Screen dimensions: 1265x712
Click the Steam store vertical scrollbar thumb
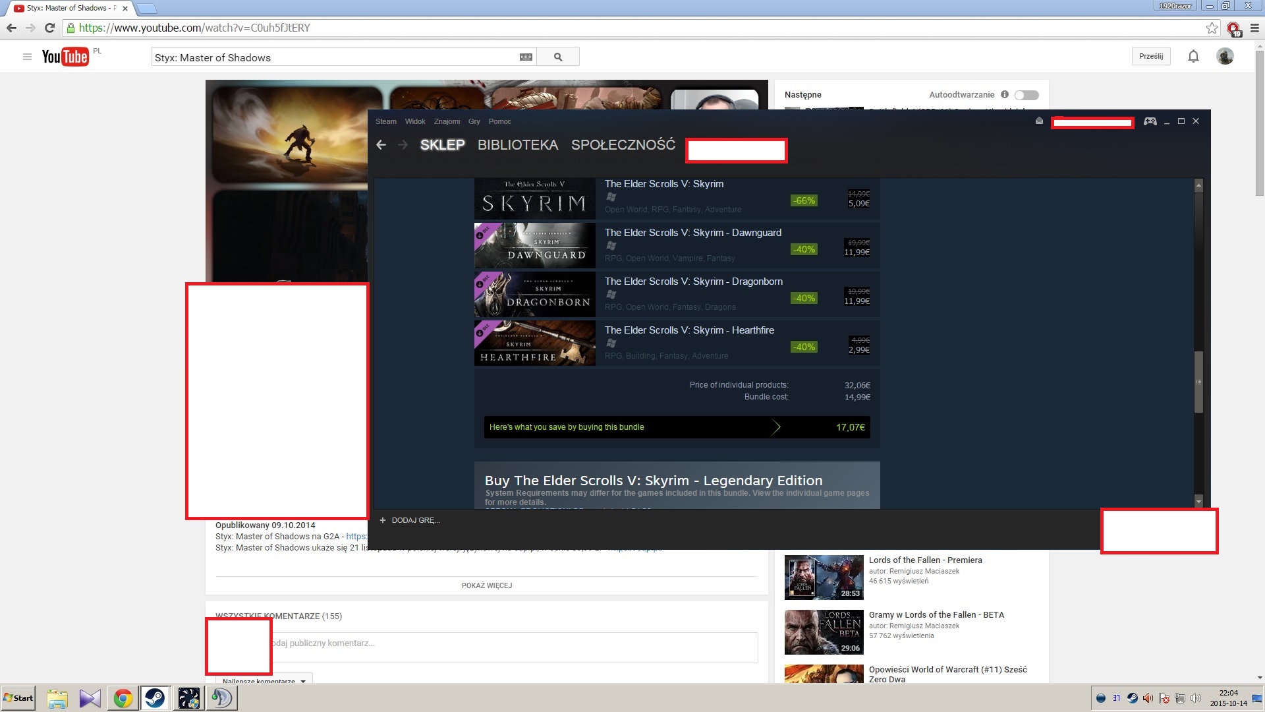tap(1198, 382)
